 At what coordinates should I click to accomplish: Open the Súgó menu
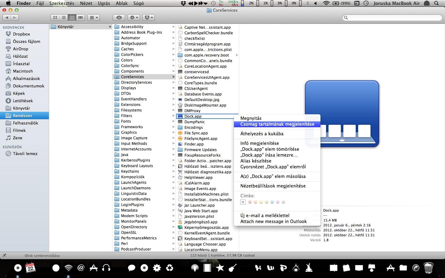138,3
